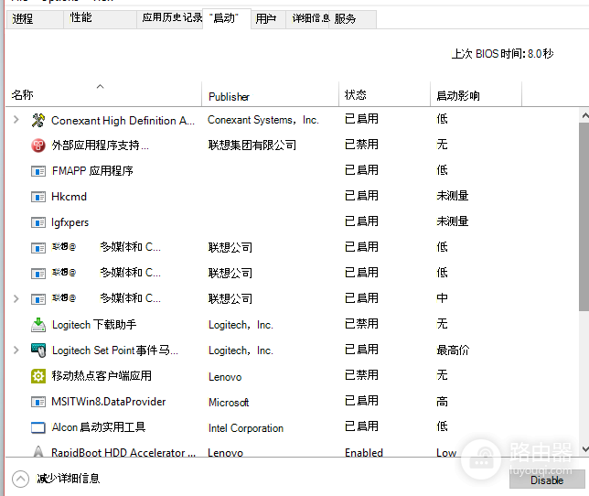Click the 联想集团有限公司 publisher cell
589x496 pixels.
[x=252, y=145]
